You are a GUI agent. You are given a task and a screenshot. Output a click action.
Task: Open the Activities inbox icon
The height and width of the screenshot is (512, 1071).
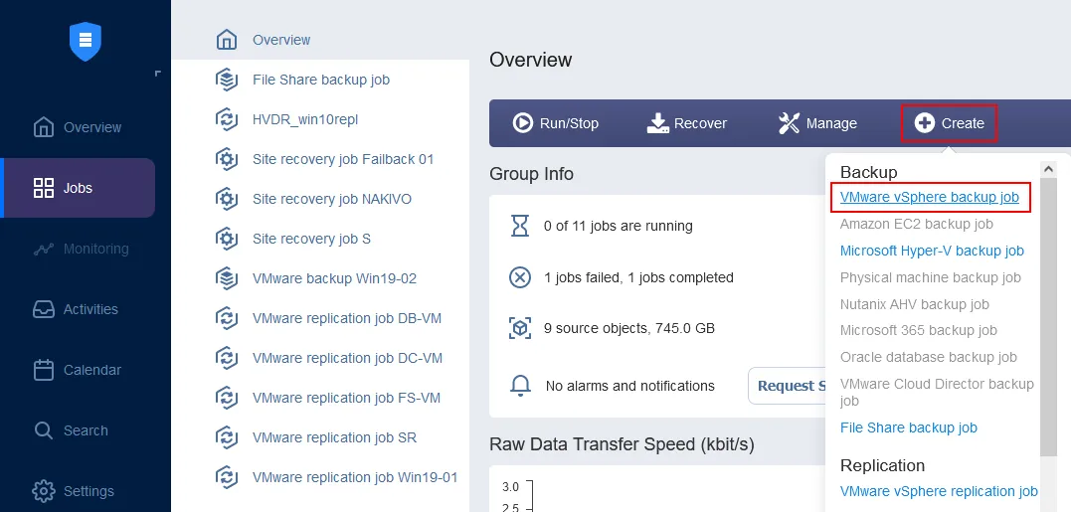(x=43, y=309)
